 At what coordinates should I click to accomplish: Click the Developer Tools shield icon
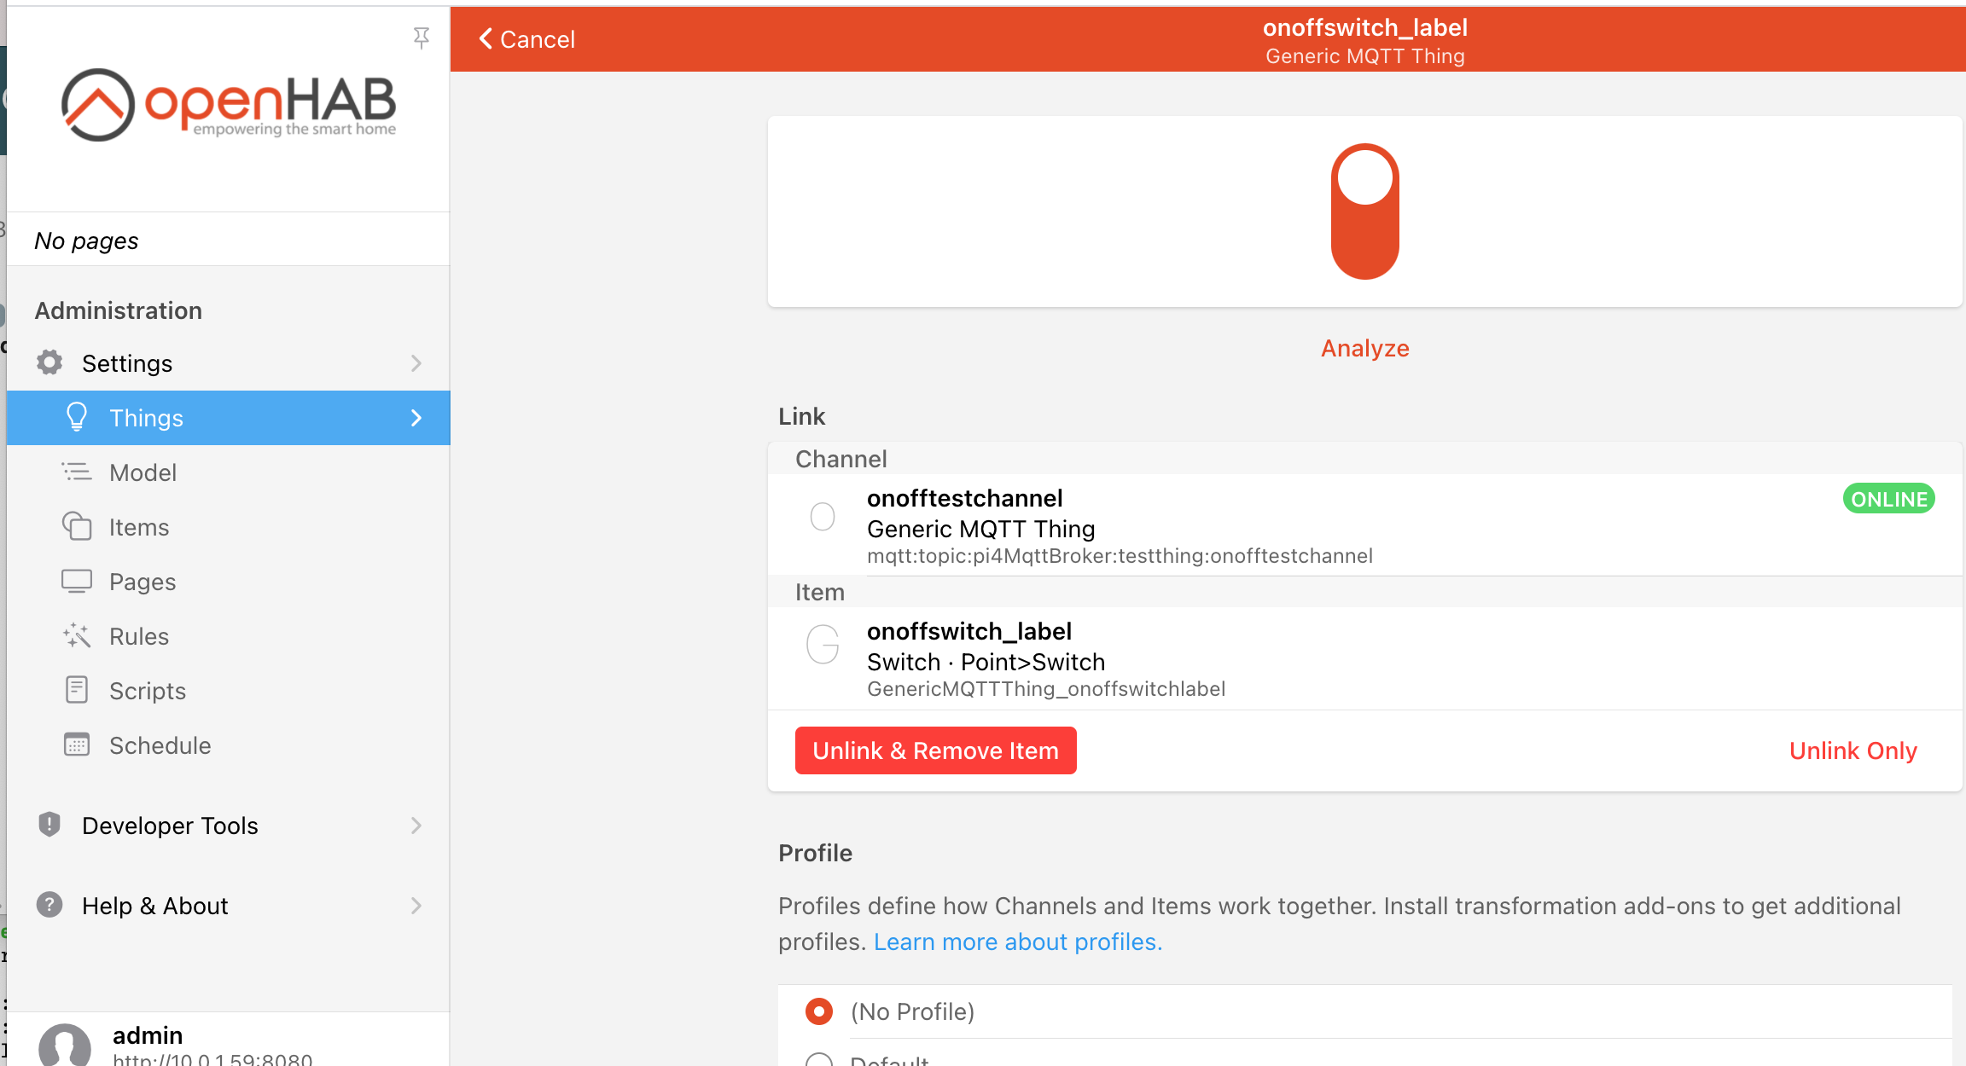[49, 825]
